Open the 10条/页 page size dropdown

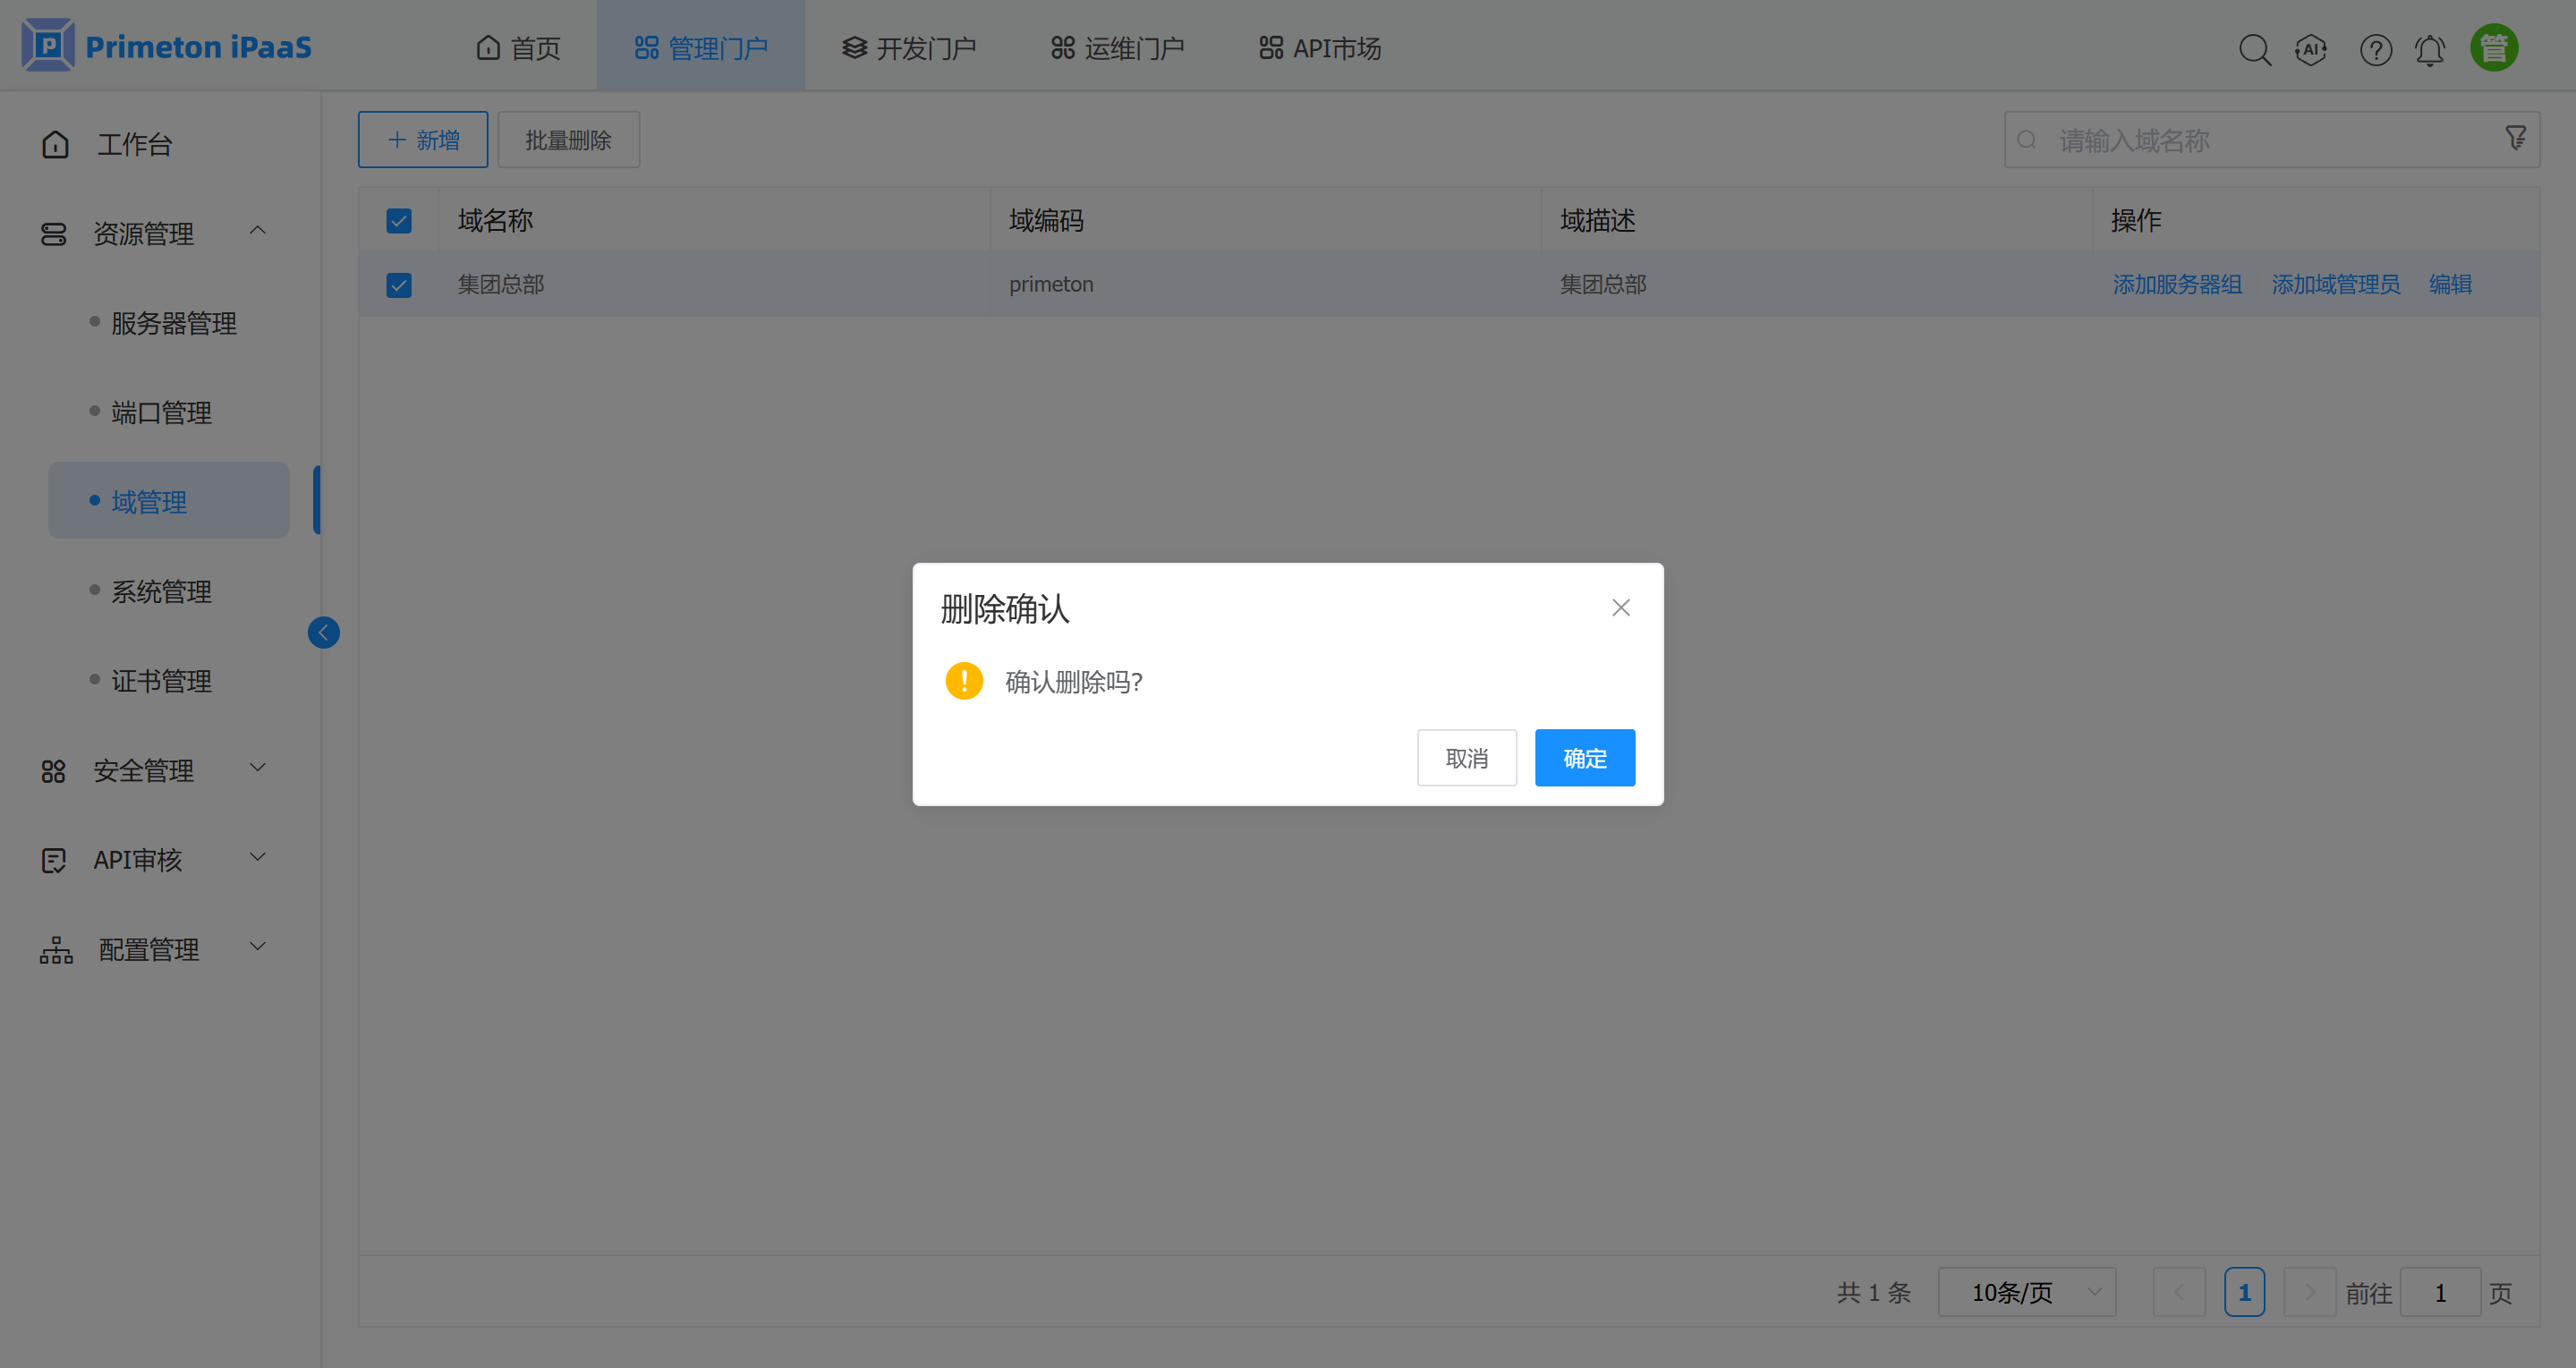(2026, 1291)
